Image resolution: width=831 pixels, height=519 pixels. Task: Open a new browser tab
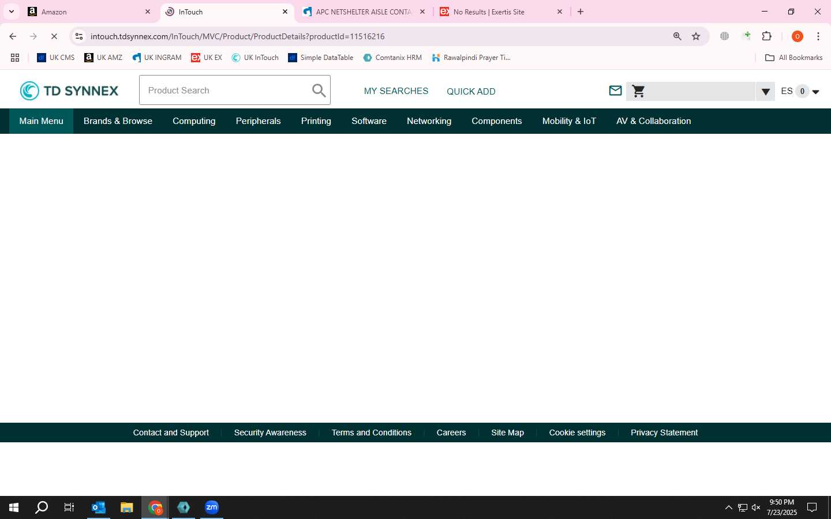(581, 12)
